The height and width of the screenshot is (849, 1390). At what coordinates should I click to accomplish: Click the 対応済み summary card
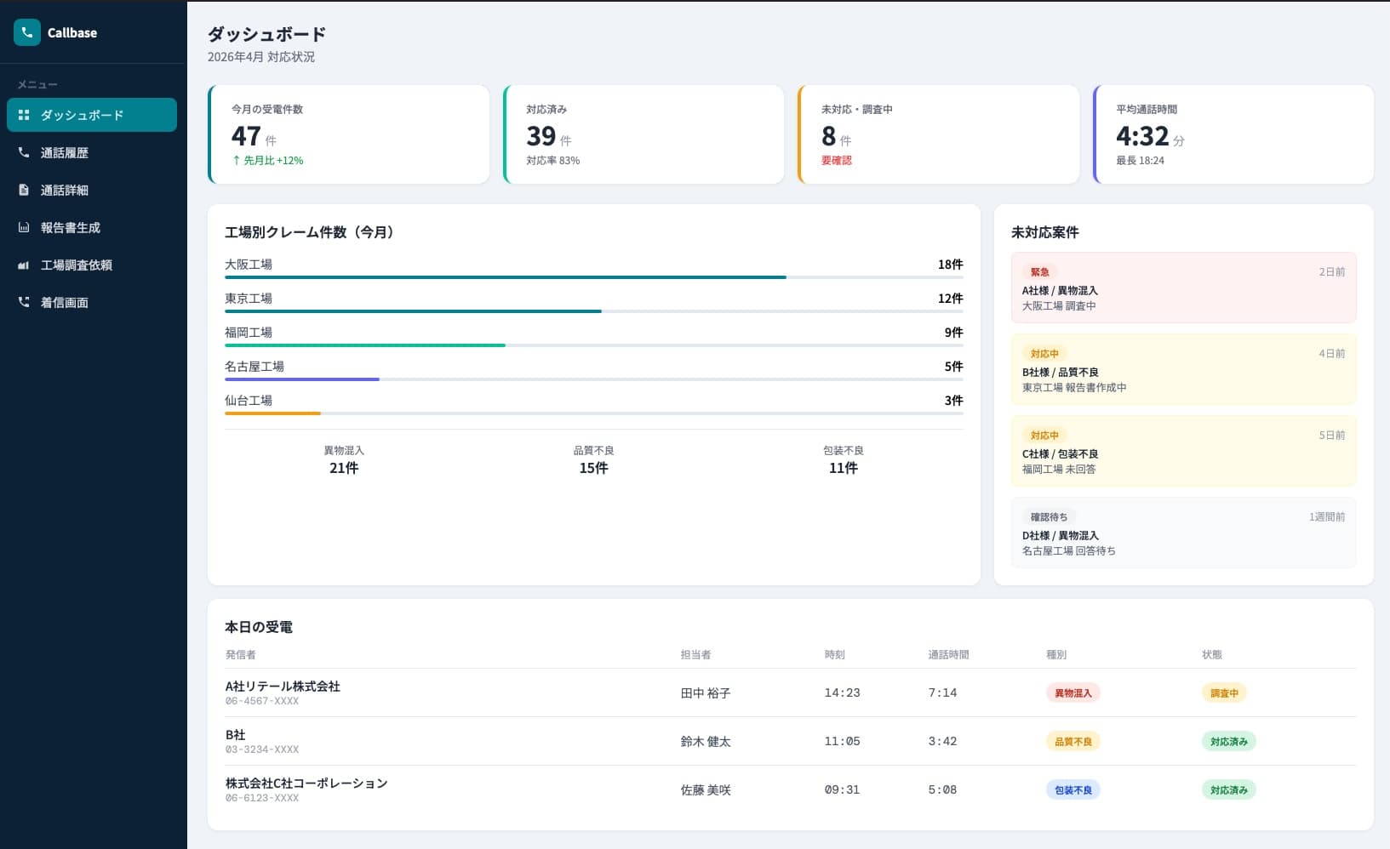(644, 134)
